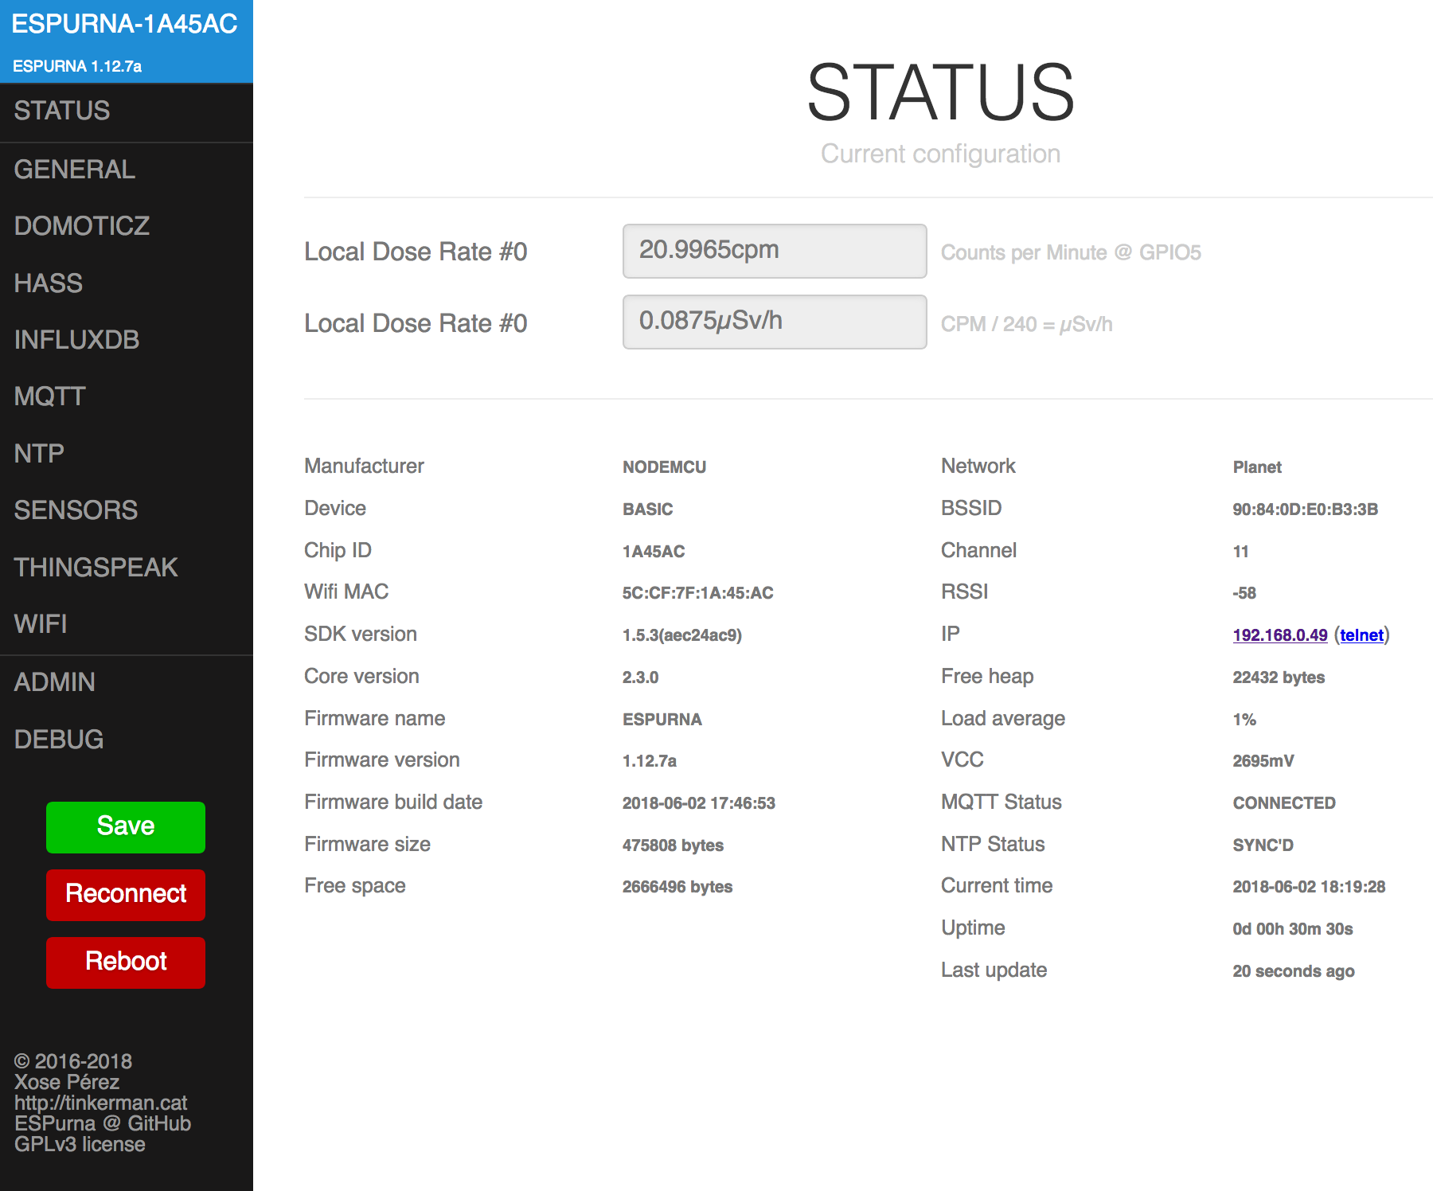The height and width of the screenshot is (1191, 1433).
Task: Click the MQTT Status CONNECTED value
Action: 1284,803
